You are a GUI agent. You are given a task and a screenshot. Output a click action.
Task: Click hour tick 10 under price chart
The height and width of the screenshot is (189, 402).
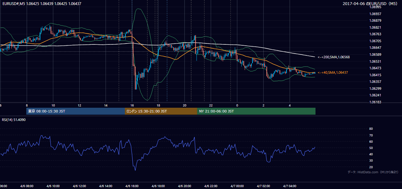point(53,105)
